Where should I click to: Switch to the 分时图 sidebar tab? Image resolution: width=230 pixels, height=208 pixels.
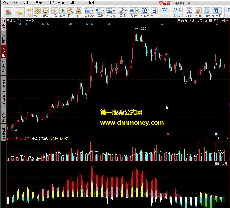point(4,38)
